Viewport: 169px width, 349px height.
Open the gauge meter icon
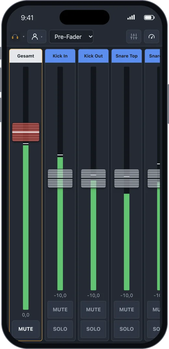coord(151,36)
